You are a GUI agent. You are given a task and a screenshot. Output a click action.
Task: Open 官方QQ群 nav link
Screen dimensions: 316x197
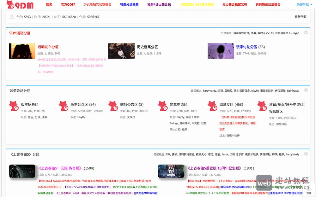pos(68,4)
